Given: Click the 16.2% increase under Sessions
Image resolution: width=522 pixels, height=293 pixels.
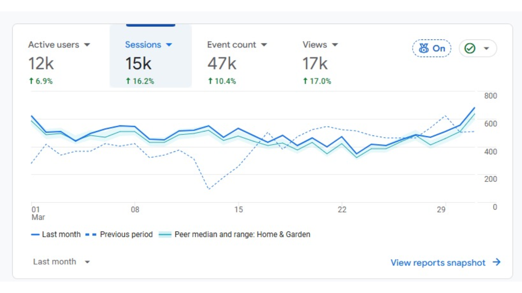Looking at the screenshot, I should point(140,81).
